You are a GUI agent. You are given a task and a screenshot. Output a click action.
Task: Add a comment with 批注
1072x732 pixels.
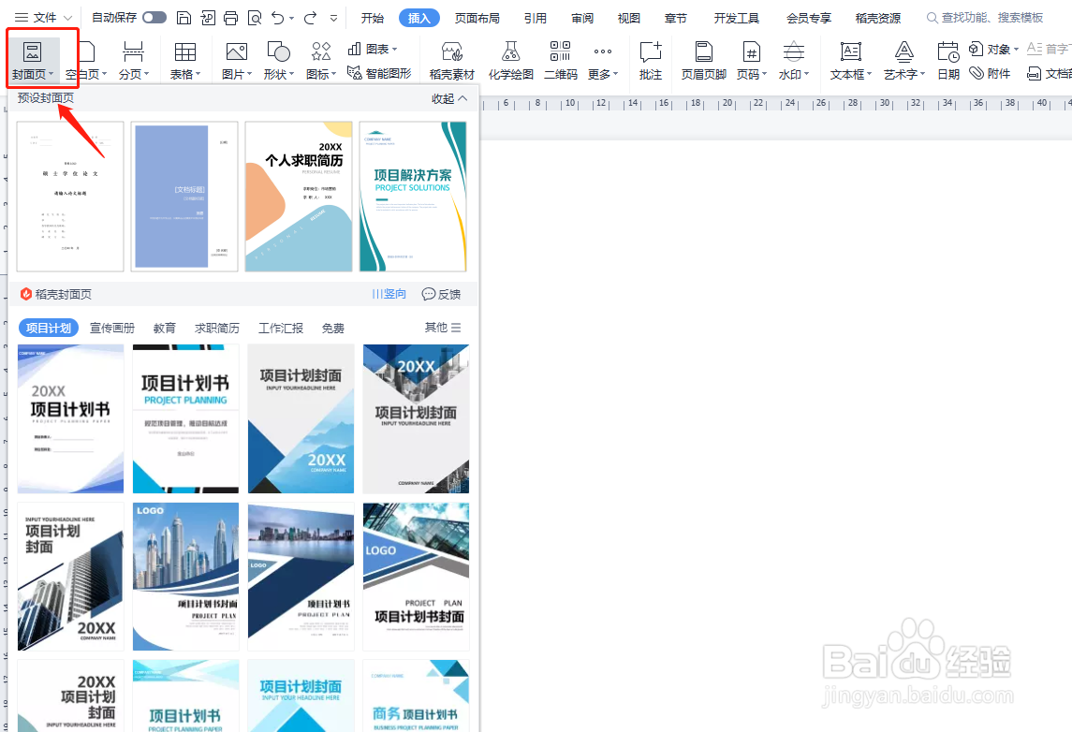click(651, 60)
